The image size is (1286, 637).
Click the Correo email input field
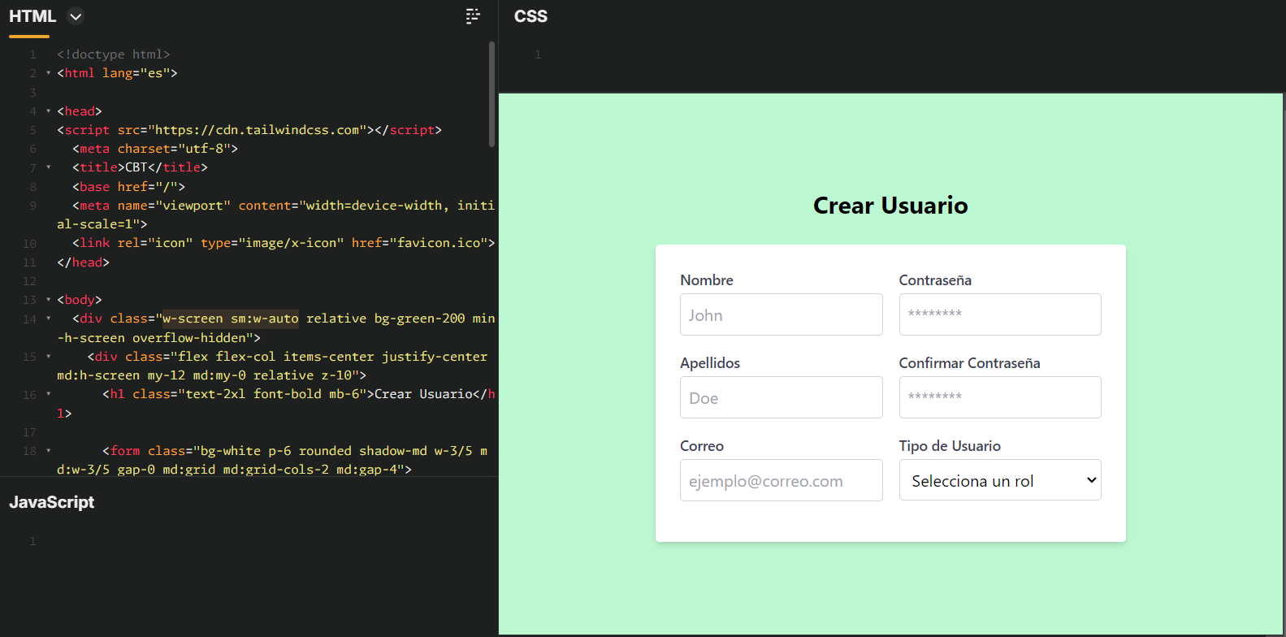tap(782, 480)
